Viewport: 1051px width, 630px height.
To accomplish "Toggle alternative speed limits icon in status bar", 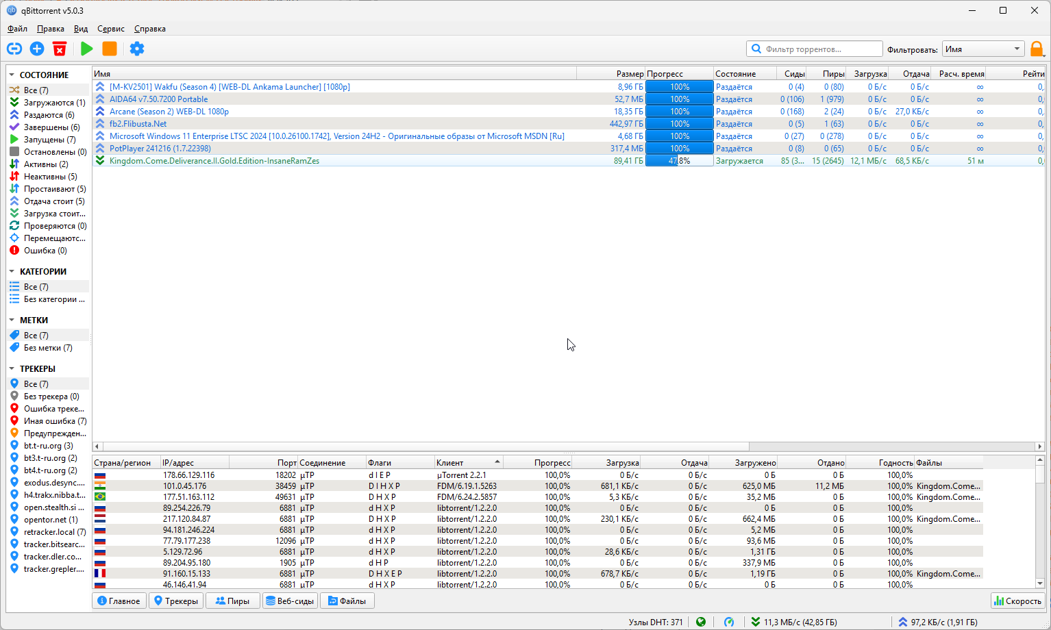I will click(729, 622).
